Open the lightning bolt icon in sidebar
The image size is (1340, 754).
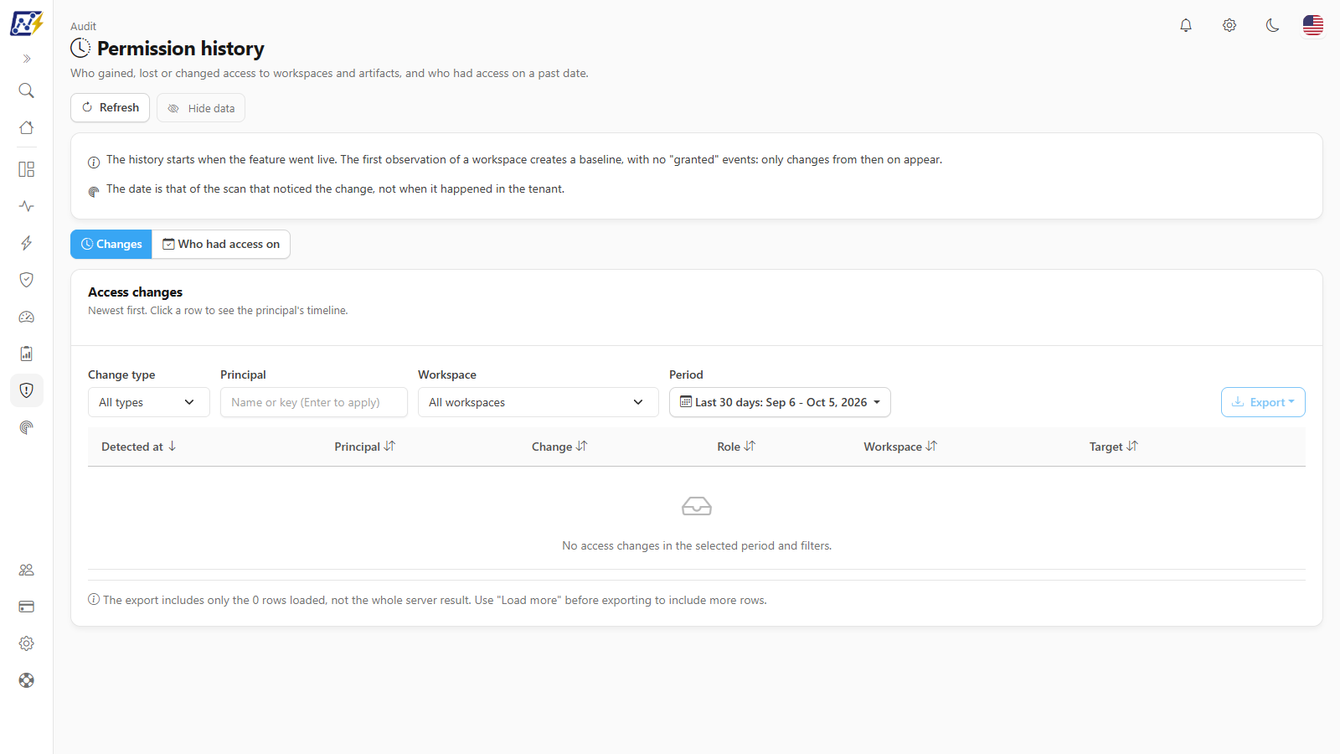coord(27,243)
